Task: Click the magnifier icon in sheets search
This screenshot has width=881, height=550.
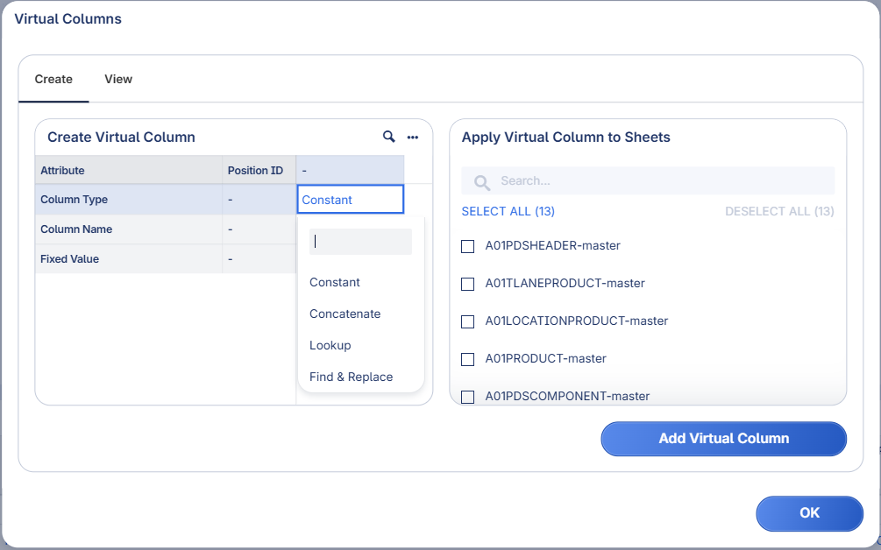Action: (481, 181)
